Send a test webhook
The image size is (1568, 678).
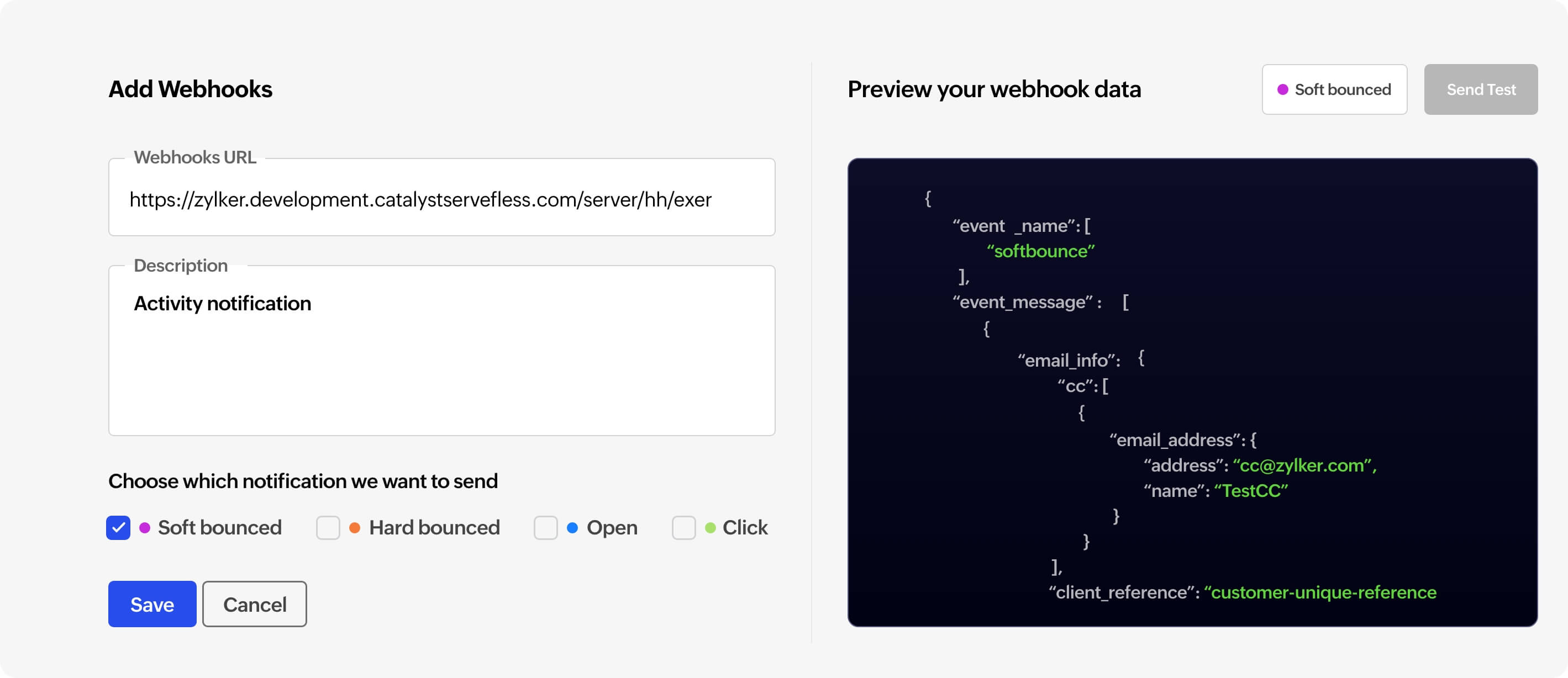click(1480, 89)
